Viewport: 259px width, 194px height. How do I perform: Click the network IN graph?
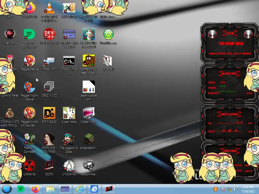[230, 122]
